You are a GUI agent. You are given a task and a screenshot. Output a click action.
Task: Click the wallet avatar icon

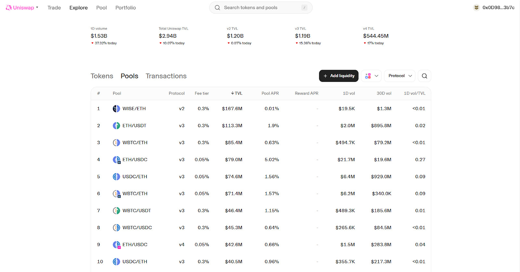[476, 7]
